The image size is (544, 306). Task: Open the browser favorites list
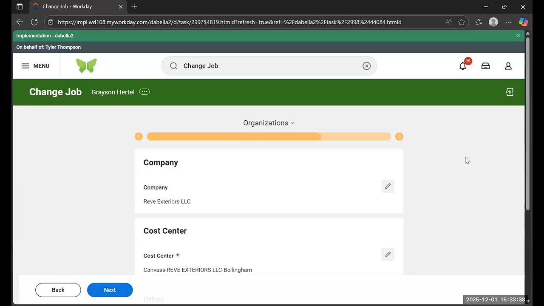tap(479, 22)
